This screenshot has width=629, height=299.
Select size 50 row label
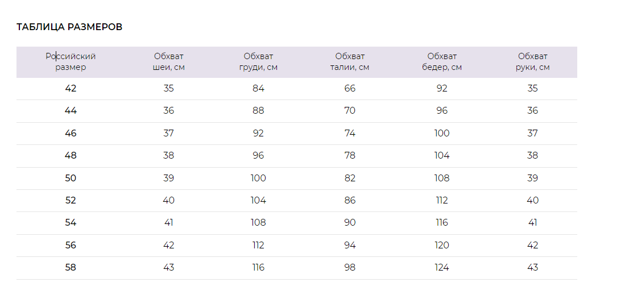pos(71,178)
